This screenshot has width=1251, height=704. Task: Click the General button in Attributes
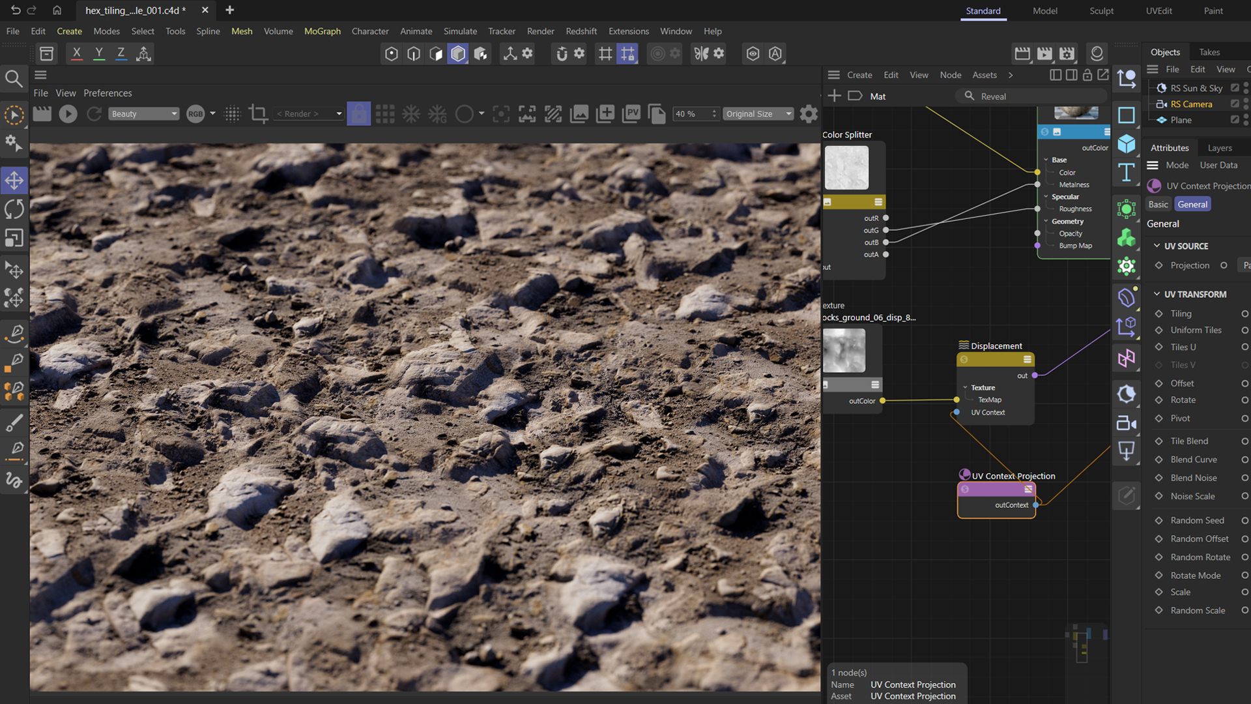pyautogui.click(x=1192, y=204)
